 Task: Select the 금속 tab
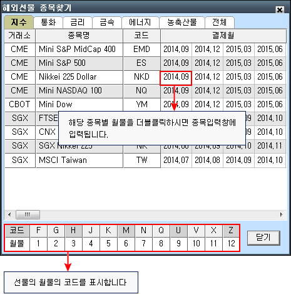107,22
